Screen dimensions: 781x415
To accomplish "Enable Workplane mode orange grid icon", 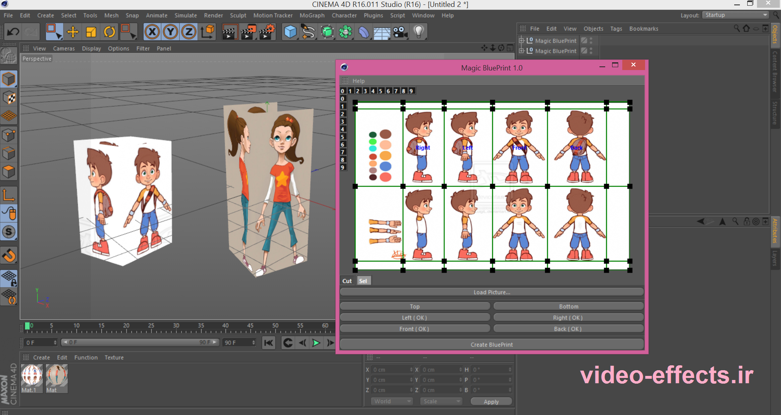I will 9,116.
